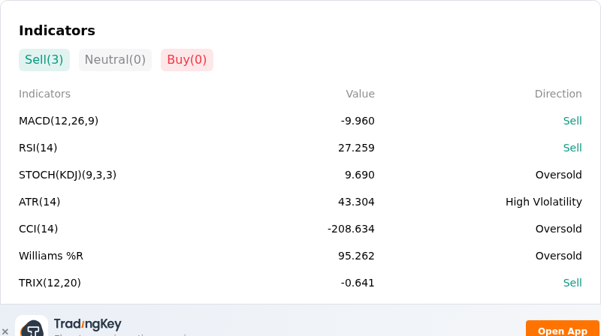This screenshot has width=601, height=336.
Task: Click the -208.634 CCI value
Action: tap(351, 229)
